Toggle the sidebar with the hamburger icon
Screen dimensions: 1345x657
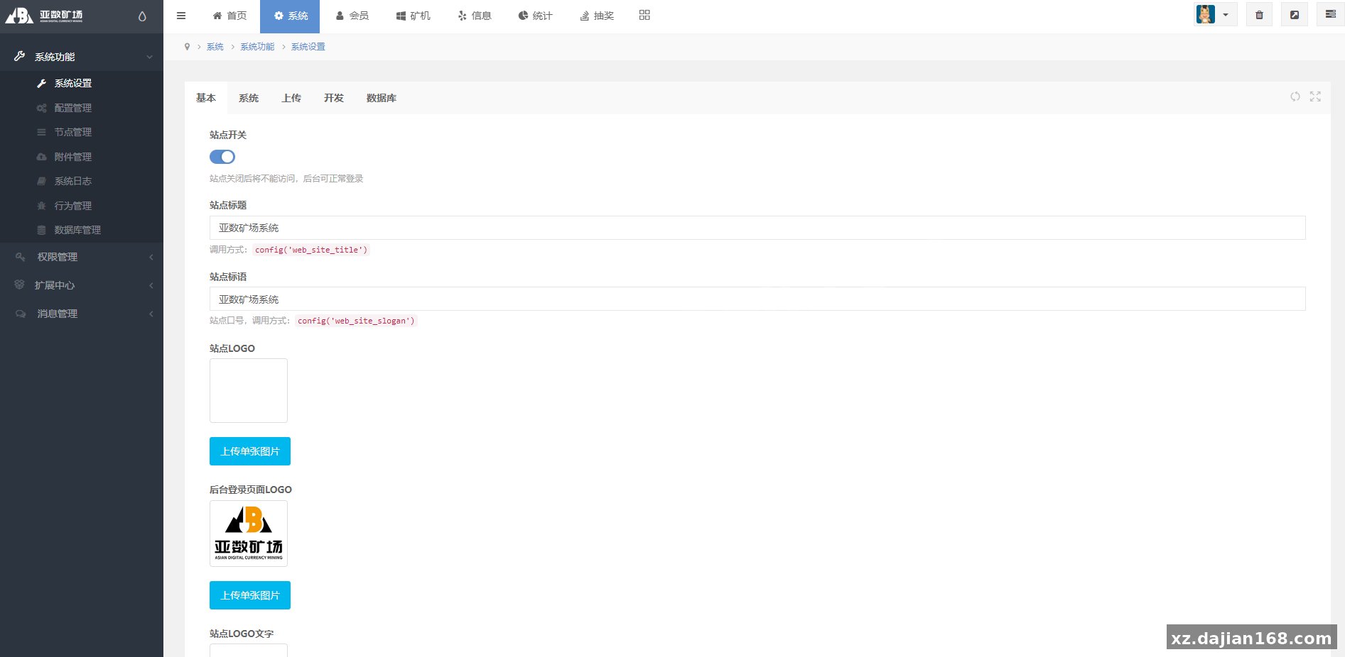tap(181, 16)
